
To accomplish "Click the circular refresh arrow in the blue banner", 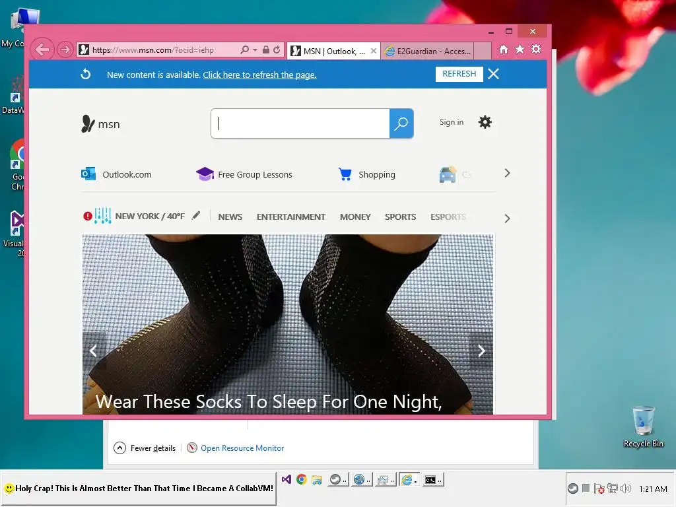I will pos(86,74).
